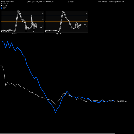Click the 20 level label in FAST chart
The width and height of the screenshot is (134, 134).
(43, 26)
